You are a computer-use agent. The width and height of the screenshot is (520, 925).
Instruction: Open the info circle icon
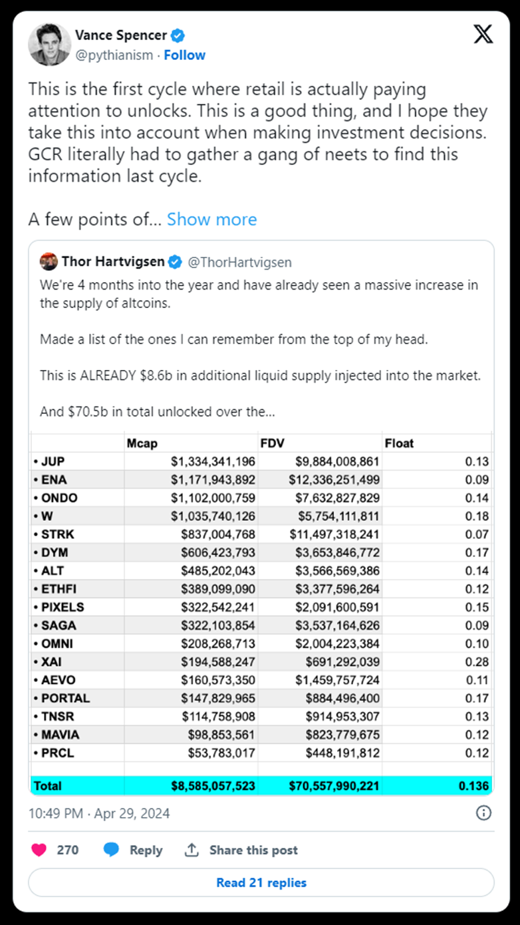(x=484, y=813)
